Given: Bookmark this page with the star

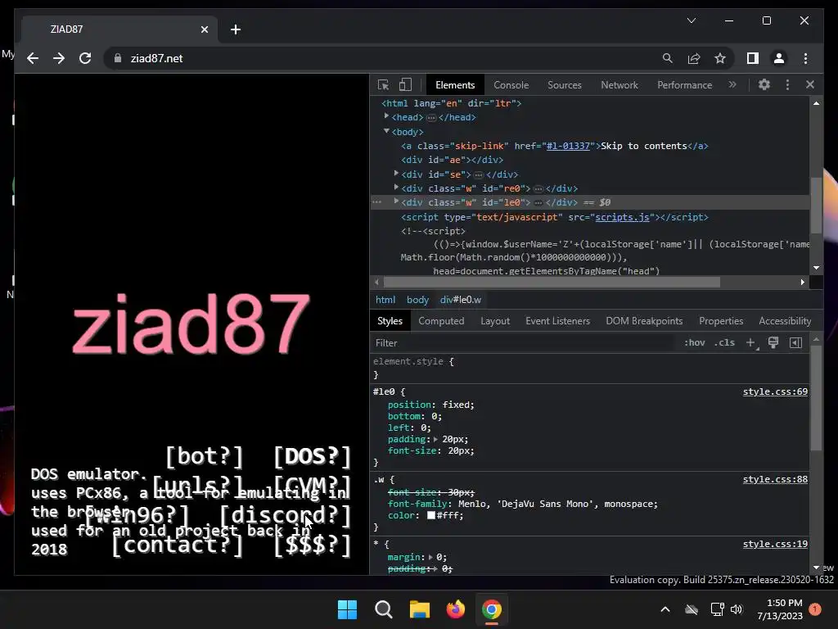Looking at the screenshot, I should [x=720, y=58].
